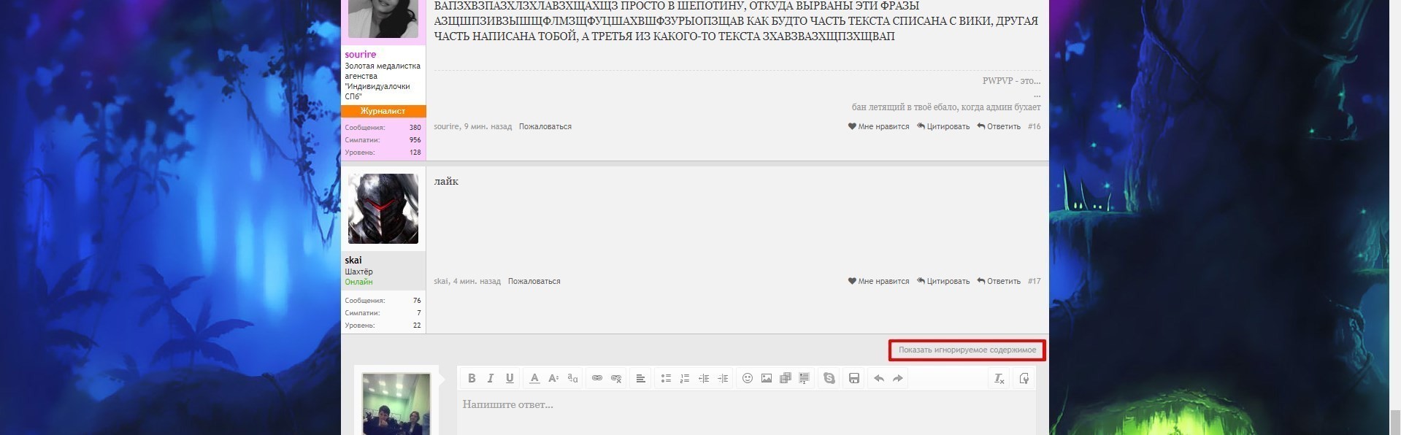Insert media using the media icon
1401x435 pixels.
coord(786,378)
